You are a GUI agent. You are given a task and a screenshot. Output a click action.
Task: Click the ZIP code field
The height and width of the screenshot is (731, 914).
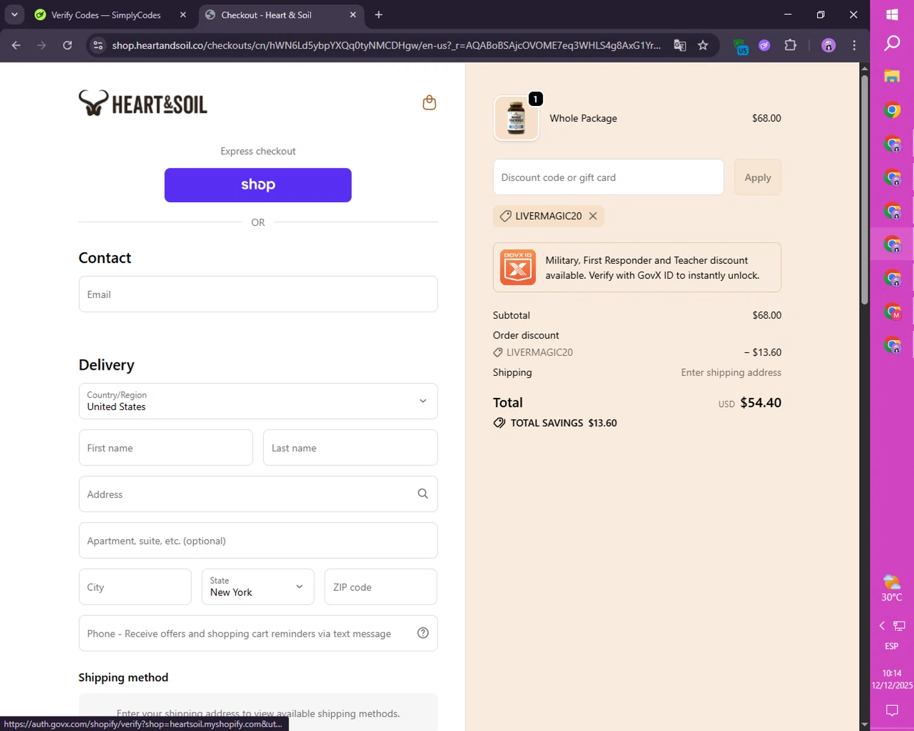(x=381, y=587)
